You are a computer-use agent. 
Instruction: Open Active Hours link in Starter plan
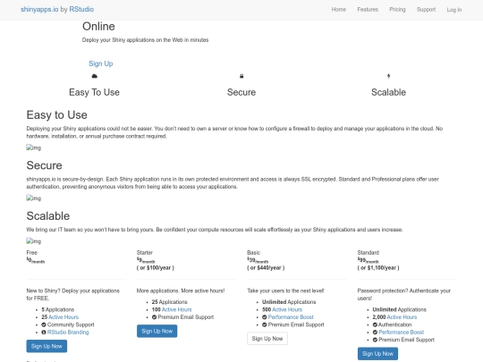click(x=176, y=309)
